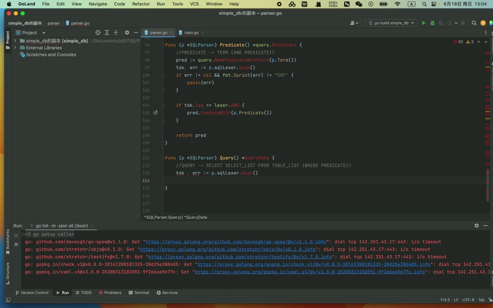Image resolution: width=493 pixels, height=308 pixels.
Task: Open stretchr/objx v0.1.0.info link
Action: tap(228, 249)
